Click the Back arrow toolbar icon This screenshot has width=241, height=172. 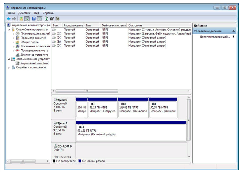point(9,19)
